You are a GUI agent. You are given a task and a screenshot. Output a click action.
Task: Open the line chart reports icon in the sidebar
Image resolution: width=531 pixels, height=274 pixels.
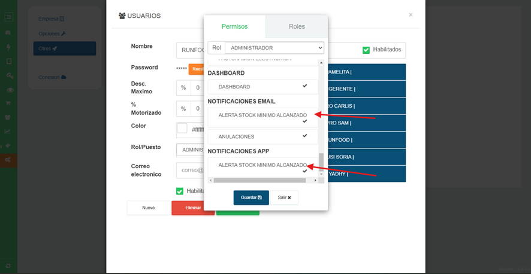(x=7, y=132)
